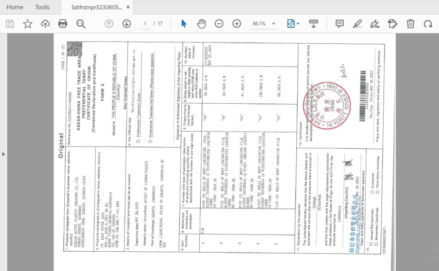The image size is (439, 271).
Task: Select the Highlighter tool
Action: 357,24
